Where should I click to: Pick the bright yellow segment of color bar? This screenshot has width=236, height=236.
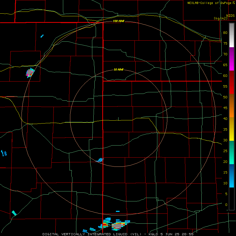[232, 137]
